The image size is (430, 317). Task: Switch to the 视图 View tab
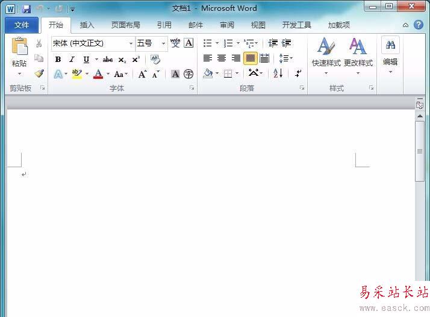(258, 25)
